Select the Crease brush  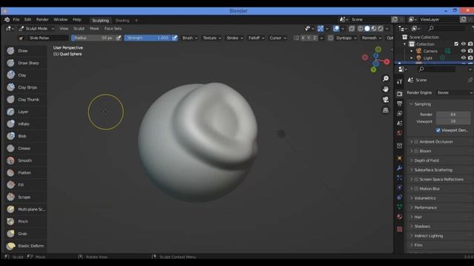coord(25,149)
